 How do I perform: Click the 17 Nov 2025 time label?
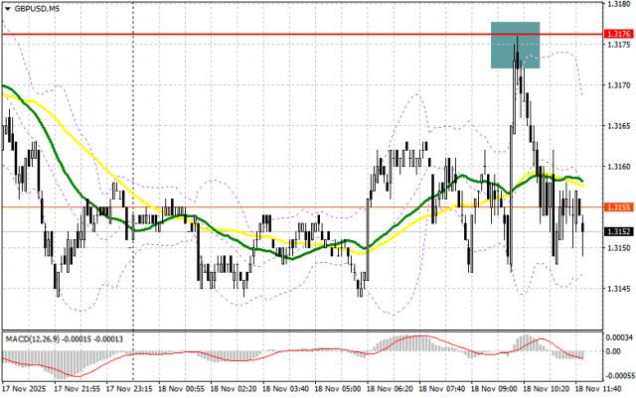24,389
